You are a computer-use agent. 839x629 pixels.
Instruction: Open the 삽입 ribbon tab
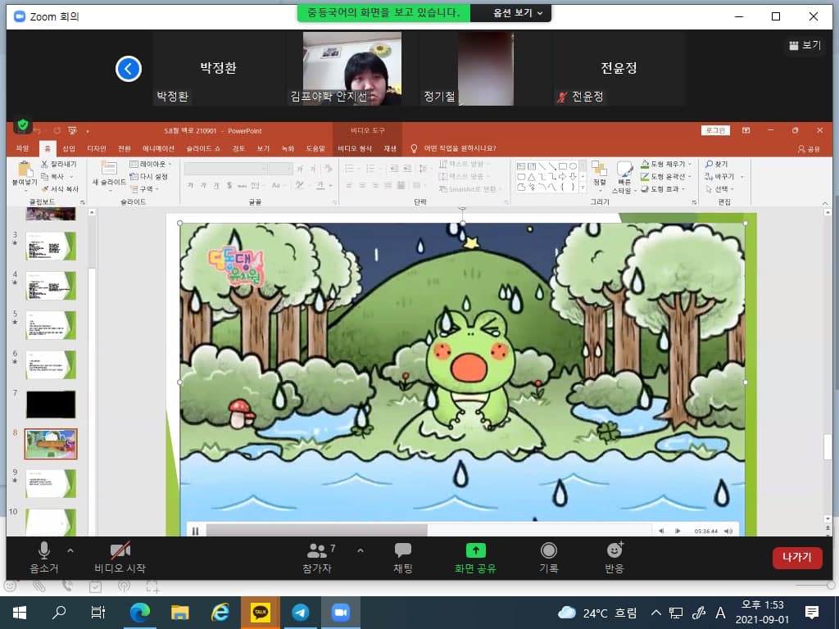(x=69, y=148)
